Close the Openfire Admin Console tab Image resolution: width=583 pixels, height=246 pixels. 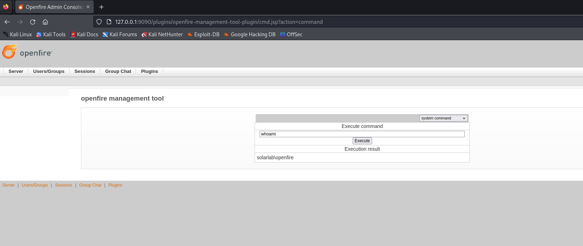point(88,7)
